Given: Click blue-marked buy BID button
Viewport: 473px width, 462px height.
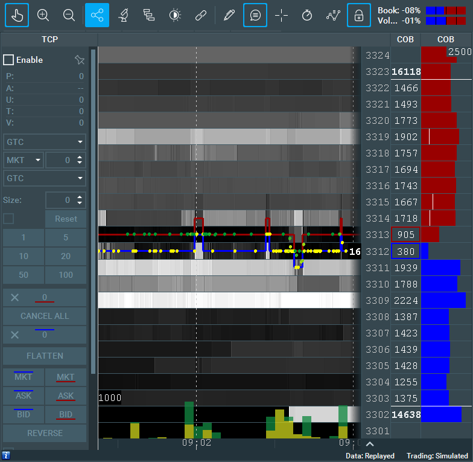Looking at the screenshot, I should pyautogui.click(x=24, y=414).
